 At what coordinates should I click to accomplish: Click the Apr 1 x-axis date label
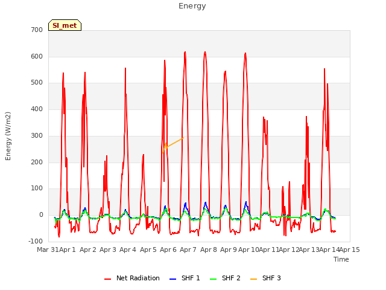coord(68,250)
